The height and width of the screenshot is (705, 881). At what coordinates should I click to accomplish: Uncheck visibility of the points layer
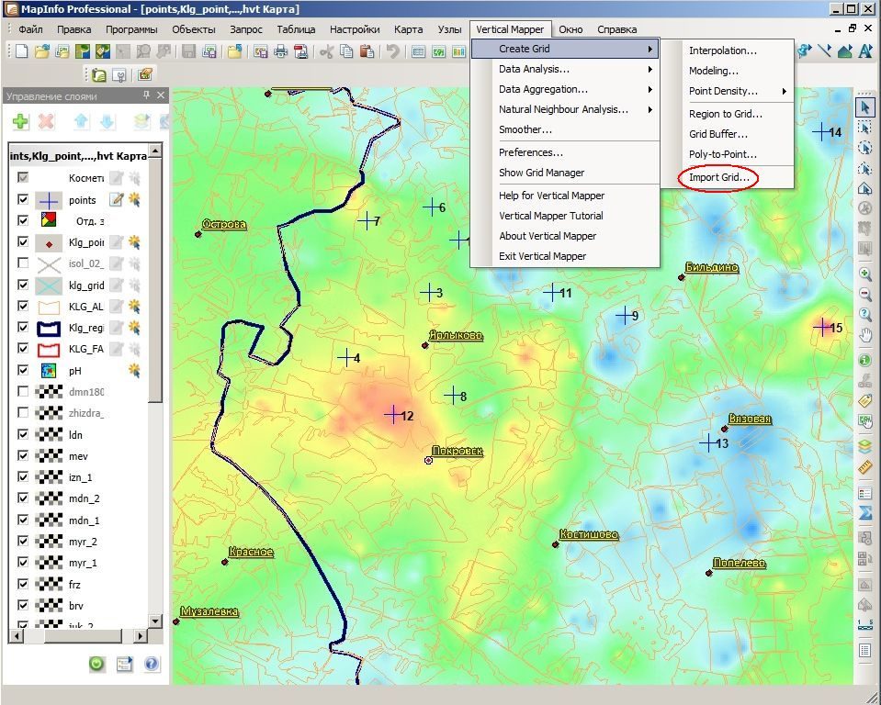[23, 199]
